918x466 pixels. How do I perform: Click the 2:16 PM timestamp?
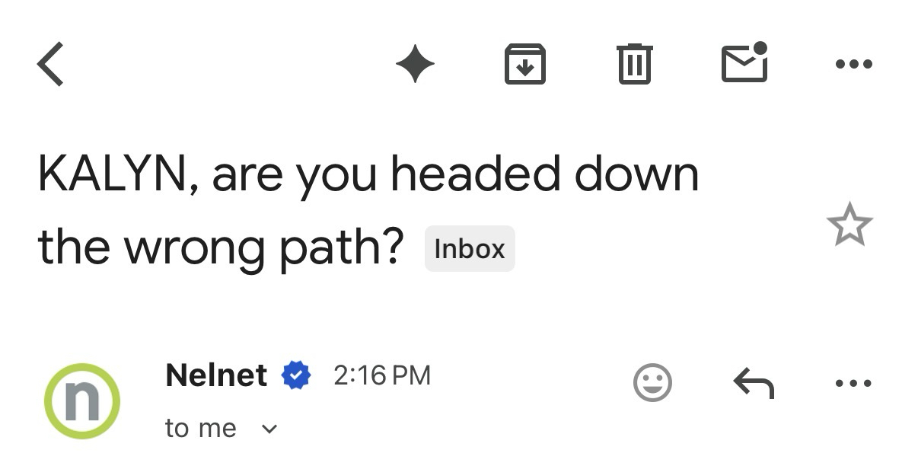click(382, 375)
